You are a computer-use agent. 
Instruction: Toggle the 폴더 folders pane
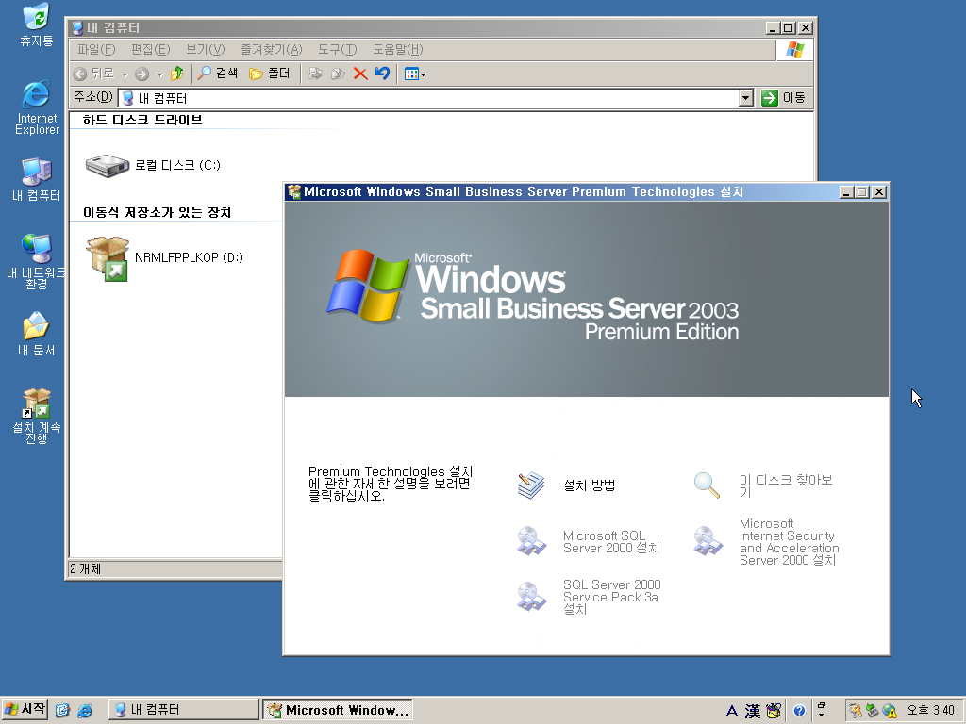[x=269, y=74]
